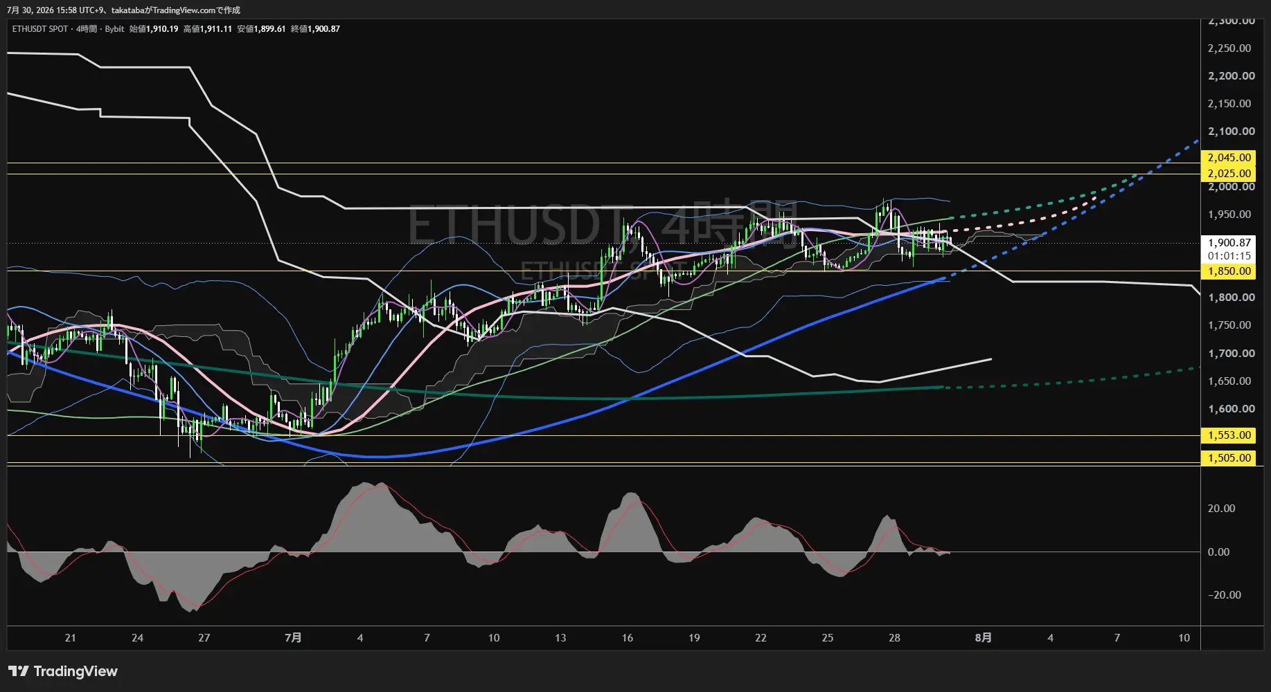Click date 13 on the time axis
This screenshot has width=1271, height=692.
coord(560,638)
